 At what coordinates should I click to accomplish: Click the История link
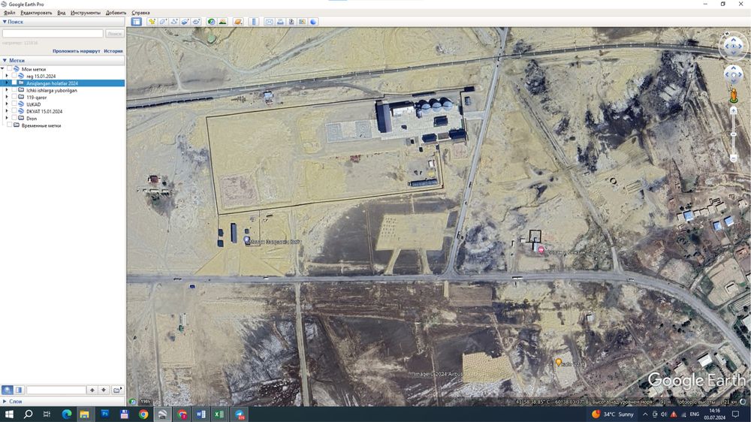tap(113, 51)
